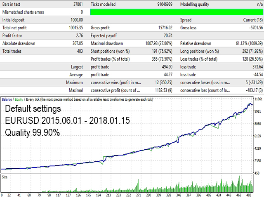Select average profit trade 44.27 value
The image size is (264, 198).
pyautogui.click(x=168, y=75)
